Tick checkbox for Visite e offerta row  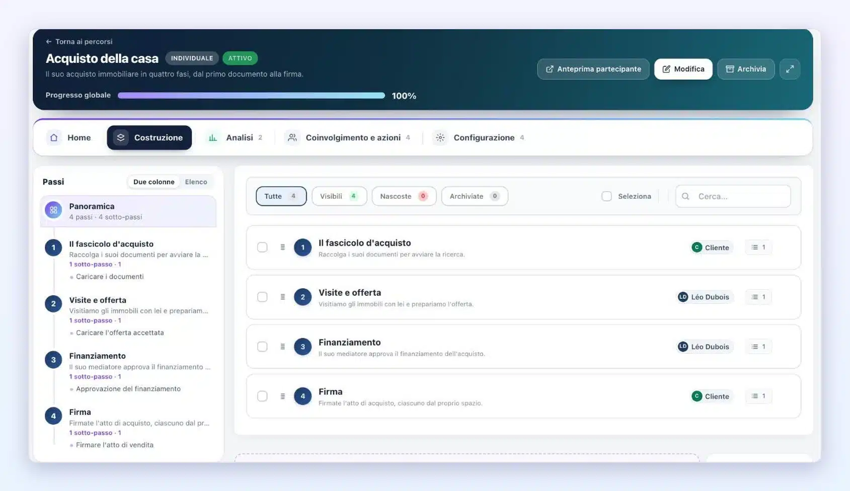(262, 297)
